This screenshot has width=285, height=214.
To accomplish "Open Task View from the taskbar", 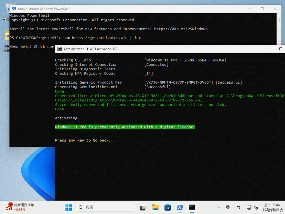I will click(143, 207).
